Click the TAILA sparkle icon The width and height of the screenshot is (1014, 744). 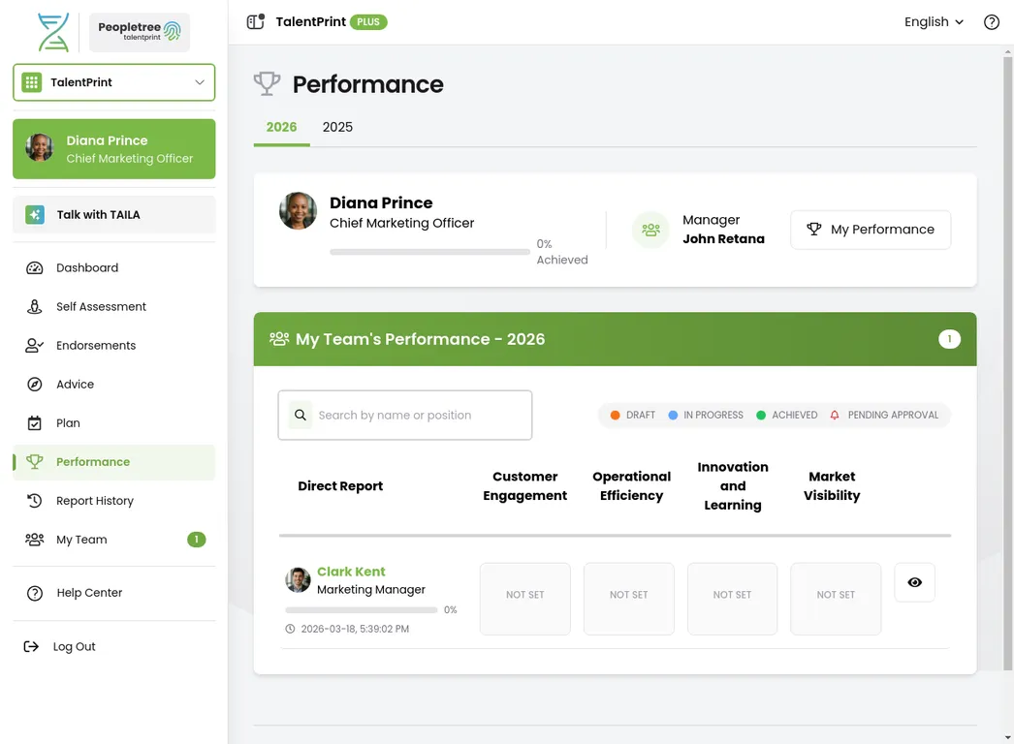35,215
